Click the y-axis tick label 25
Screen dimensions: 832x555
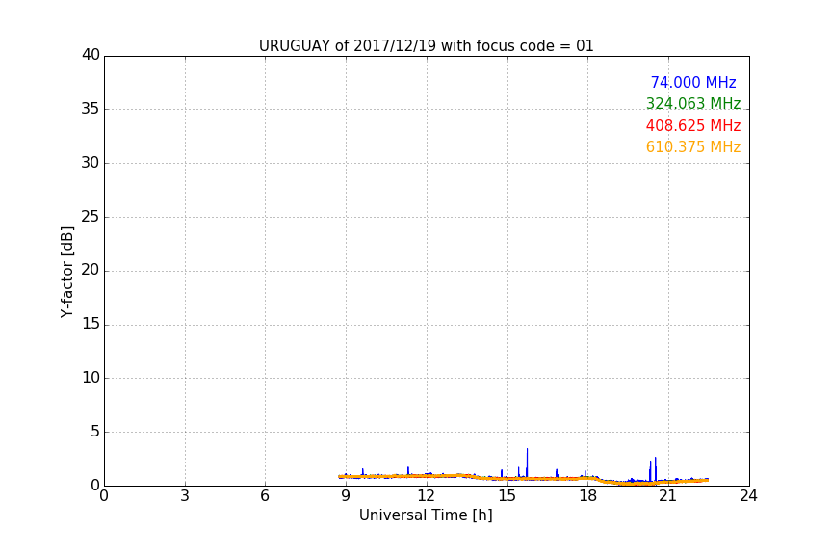[x=91, y=216]
